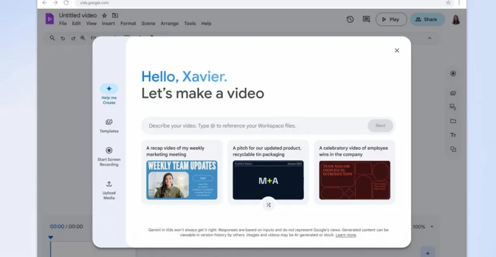The width and height of the screenshot is (496, 257).
Task: Open the comments icon in header
Action: tap(366, 19)
